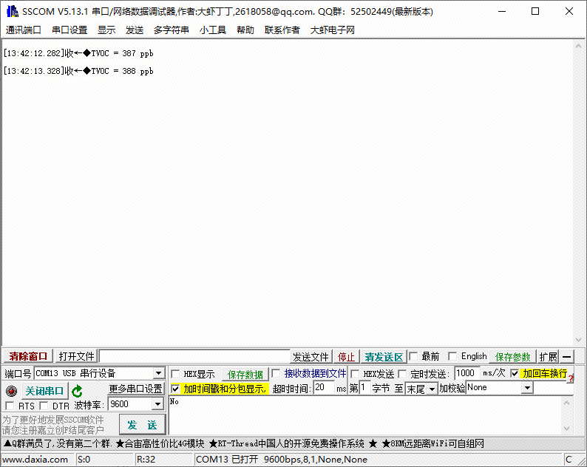Click the 关闭串口 button
The width and height of the screenshot is (587, 467).
44,391
